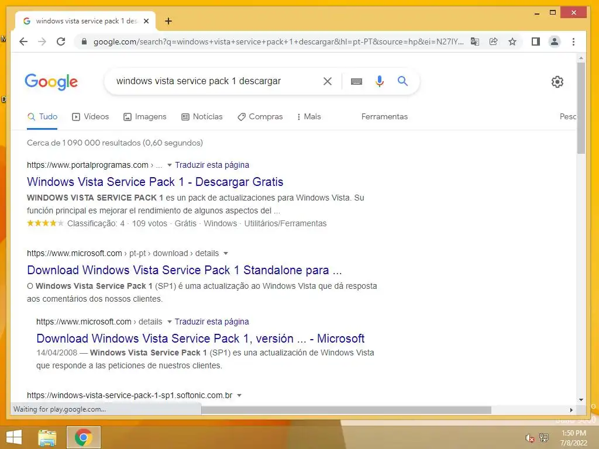Click the Chrome address bar URL
The width and height of the screenshot is (599, 449).
[x=278, y=42]
